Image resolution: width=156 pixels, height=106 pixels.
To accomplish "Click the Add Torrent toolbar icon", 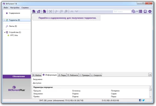I will coord(34,12).
